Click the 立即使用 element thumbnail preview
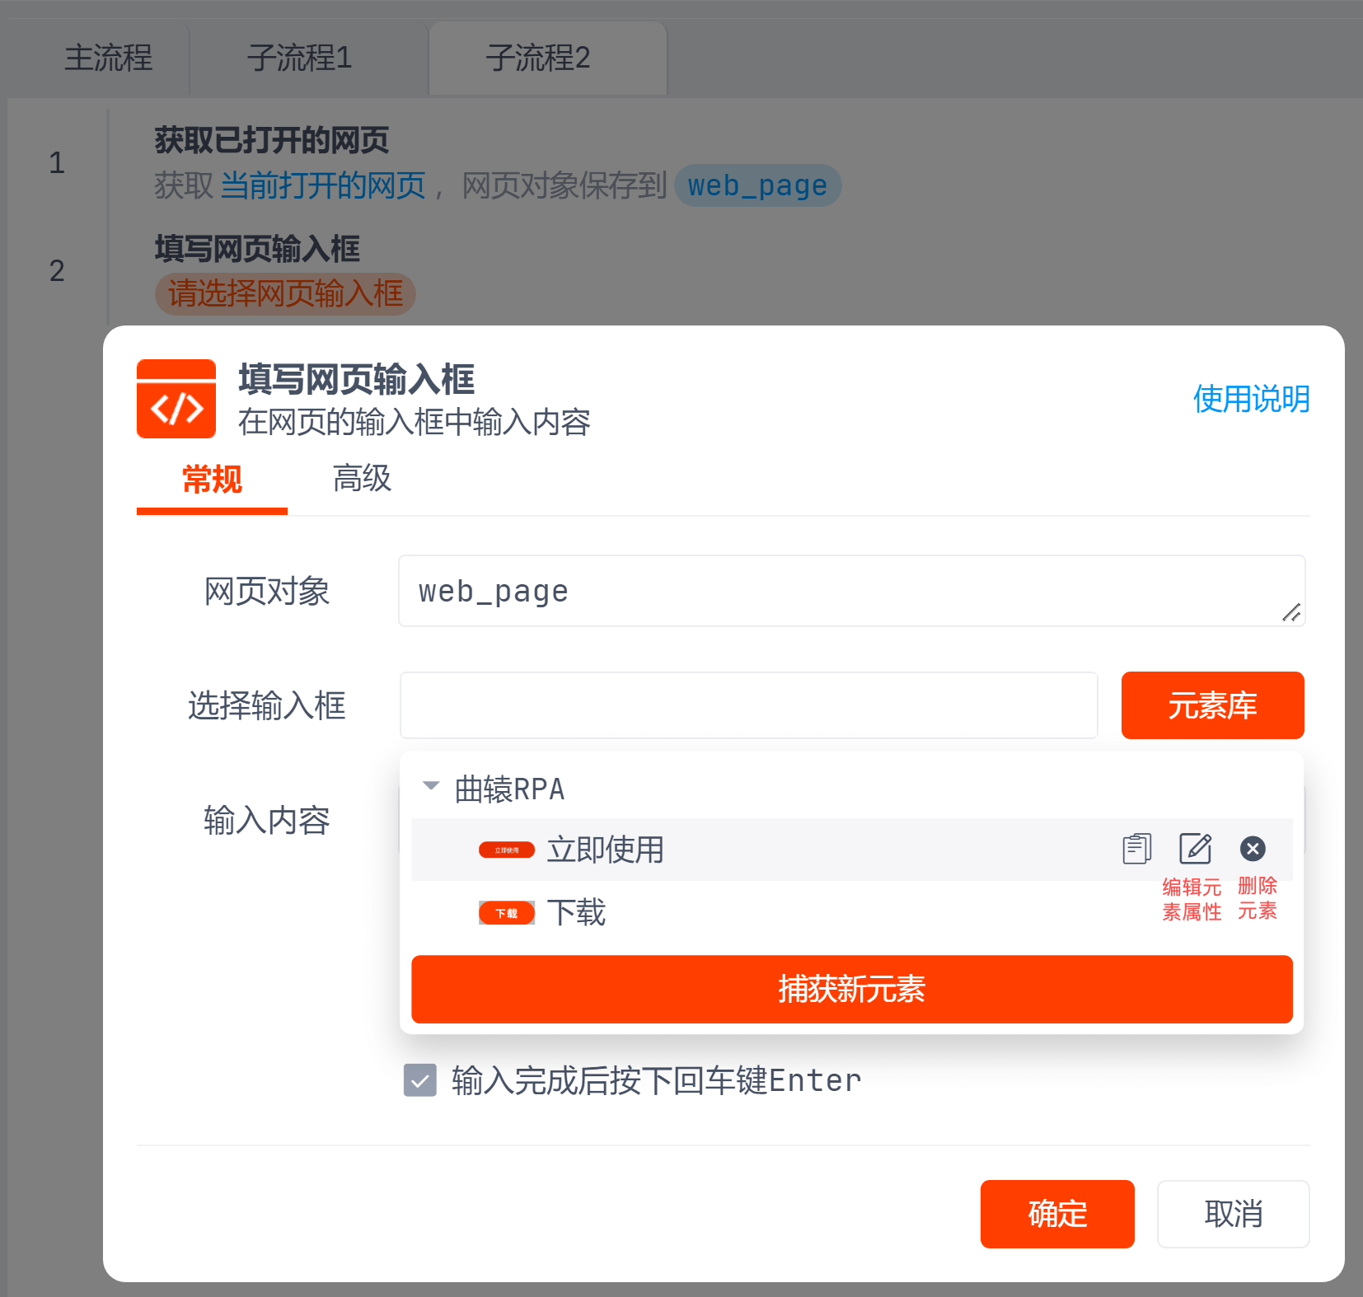 point(507,850)
